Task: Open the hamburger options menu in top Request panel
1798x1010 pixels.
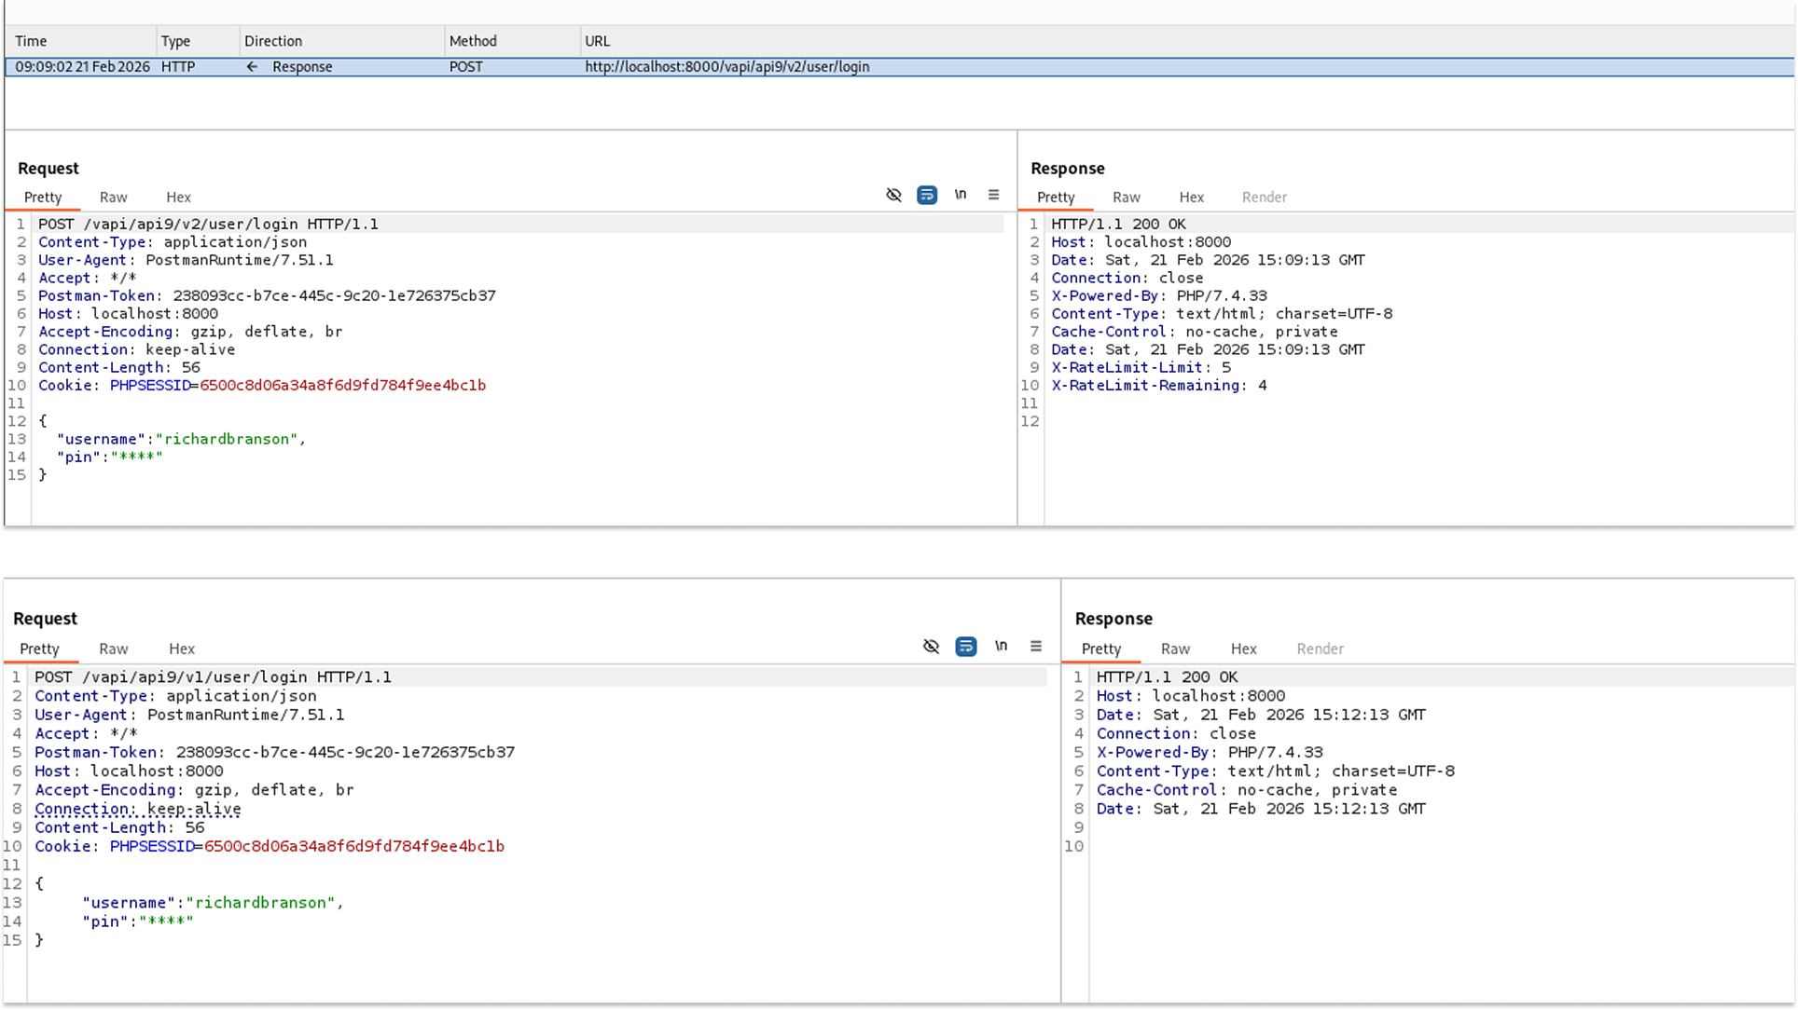Action: [x=993, y=195]
